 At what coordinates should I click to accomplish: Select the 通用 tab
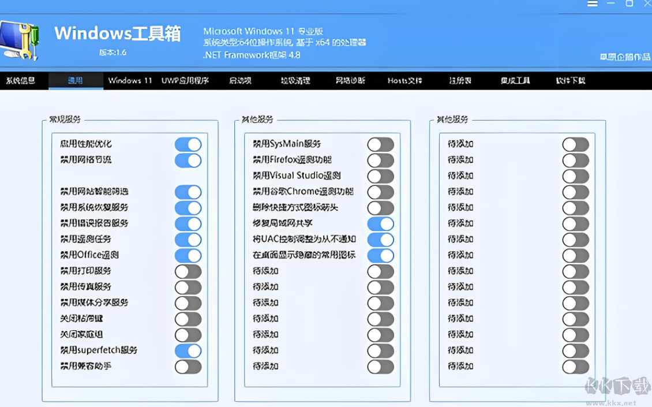tap(76, 81)
